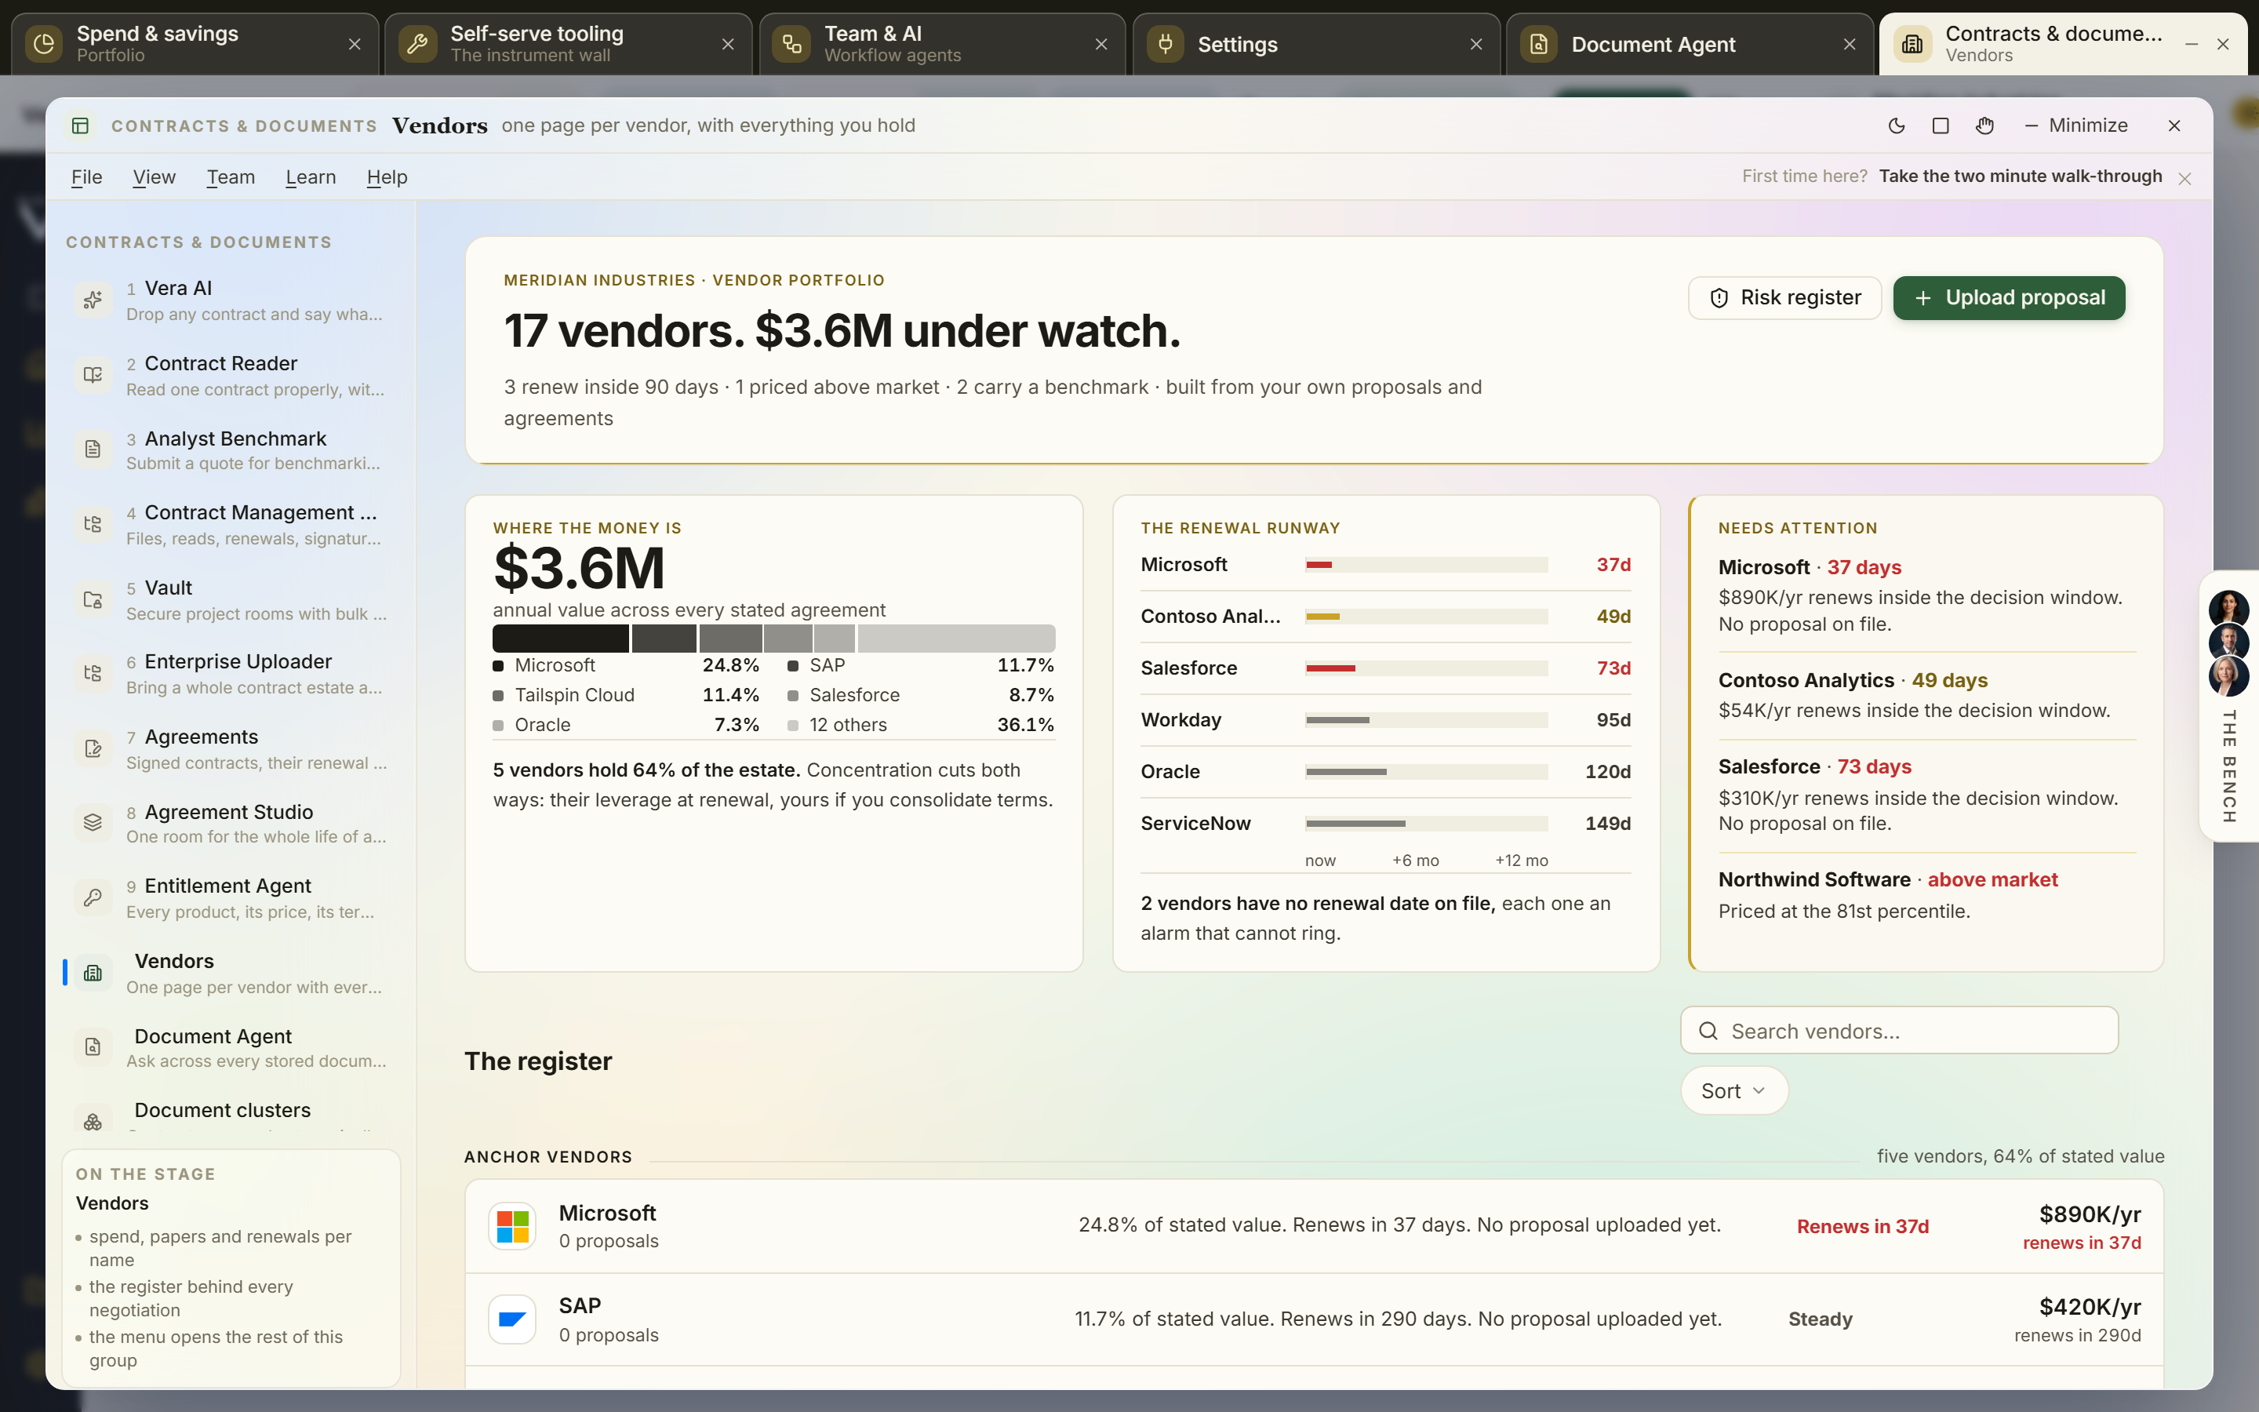Click the Upload proposal button

pyautogui.click(x=2009, y=298)
